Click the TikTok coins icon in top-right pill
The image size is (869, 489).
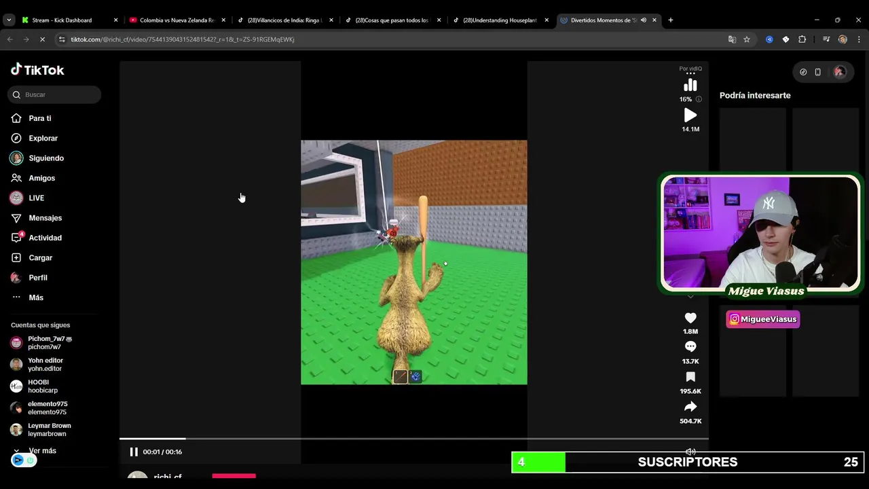pos(803,72)
